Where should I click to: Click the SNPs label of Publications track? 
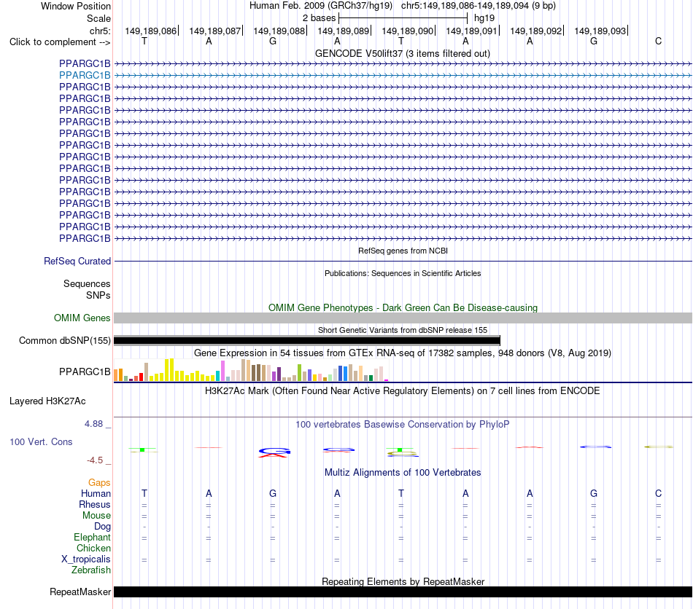(98, 295)
